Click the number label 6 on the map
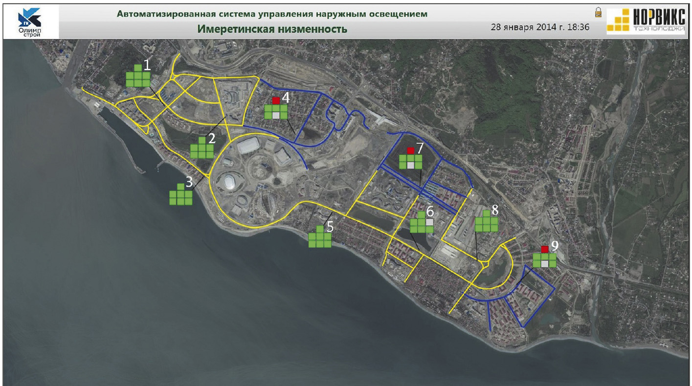Screen dimensions: 692x386 tap(430, 211)
